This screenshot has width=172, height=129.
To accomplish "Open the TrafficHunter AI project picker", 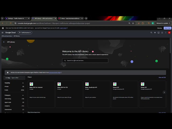I will 25,33.
